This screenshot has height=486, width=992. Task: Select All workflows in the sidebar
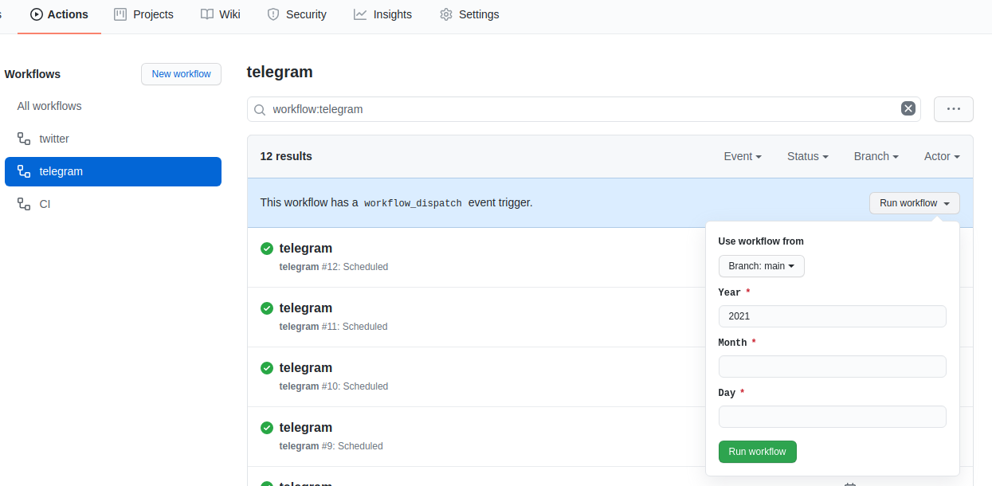[49, 106]
